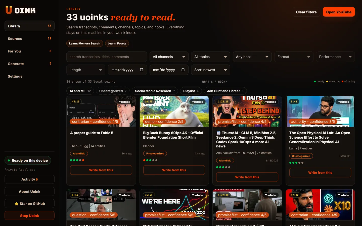362x226 pixels.
Task: Click the "Alex Volkov from ThursdAI" channel text
Action: (235, 153)
